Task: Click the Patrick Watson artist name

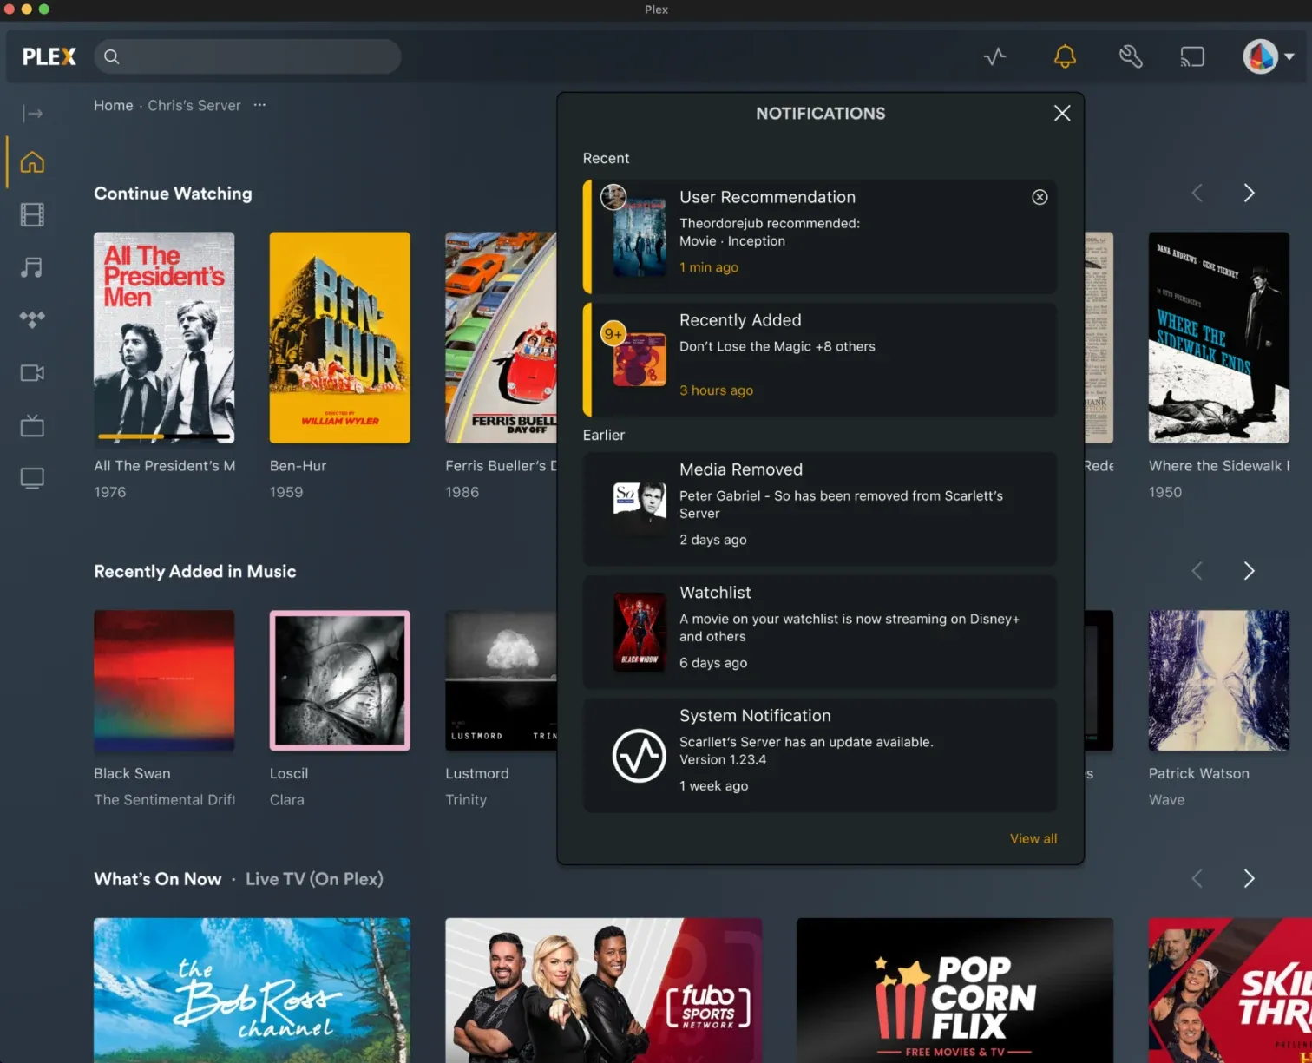Action: tap(1199, 773)
